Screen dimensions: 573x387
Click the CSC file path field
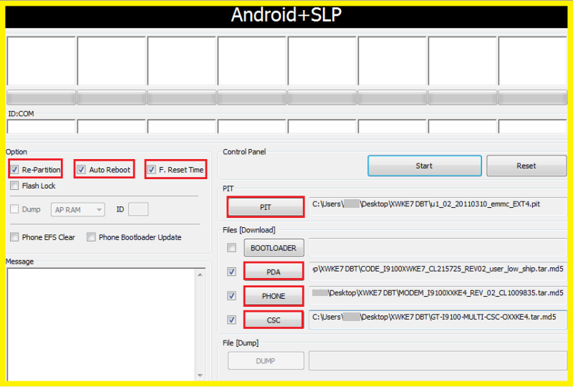(438, 320)
